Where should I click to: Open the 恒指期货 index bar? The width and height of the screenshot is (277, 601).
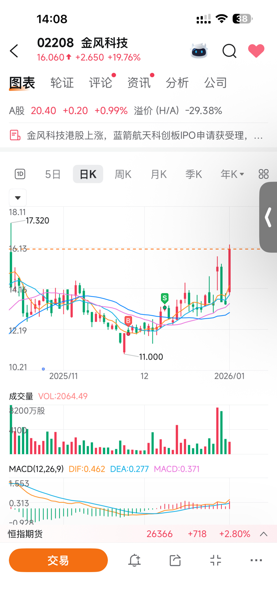click(x=138, y=534)
